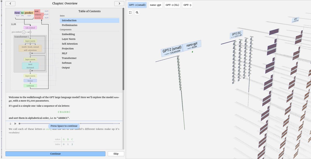Click 'softmax' diagram block
This screenshot has width=311, height=159.
pyautogui.click(x=30, y=86)
